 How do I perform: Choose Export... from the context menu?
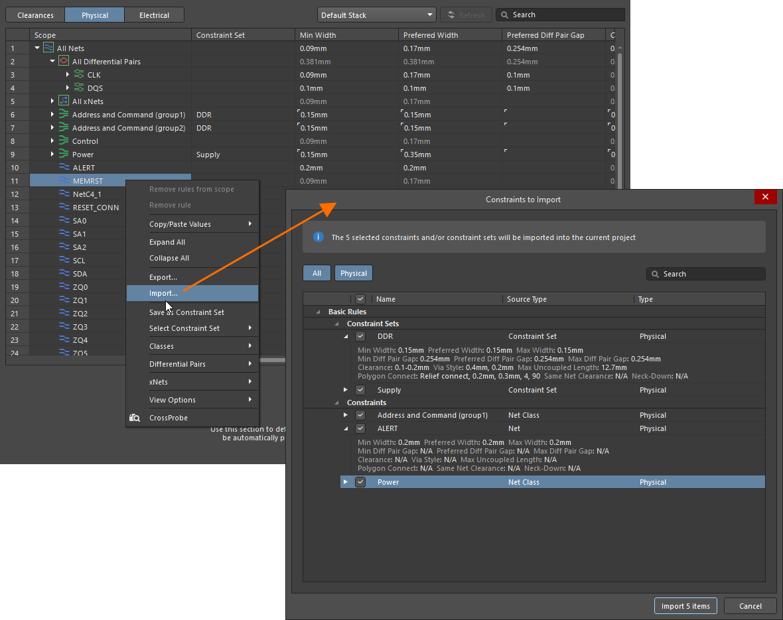(x=163, y=277)
